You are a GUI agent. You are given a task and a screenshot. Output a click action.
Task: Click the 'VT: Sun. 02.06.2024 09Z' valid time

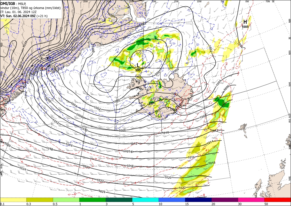(x=18, y=16)
